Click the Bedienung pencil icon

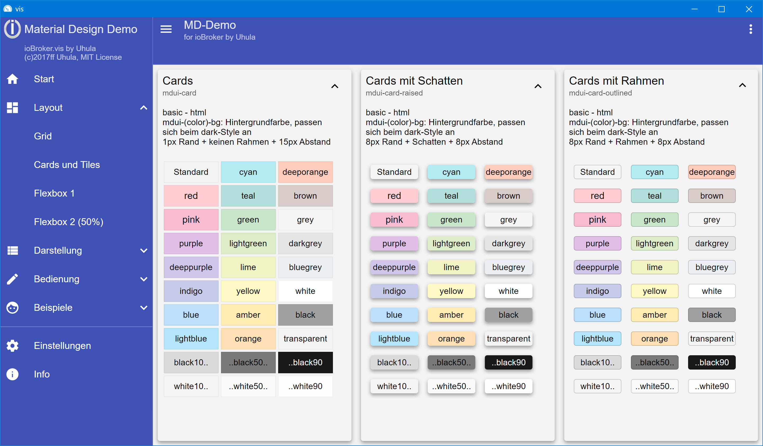[12, 279]
